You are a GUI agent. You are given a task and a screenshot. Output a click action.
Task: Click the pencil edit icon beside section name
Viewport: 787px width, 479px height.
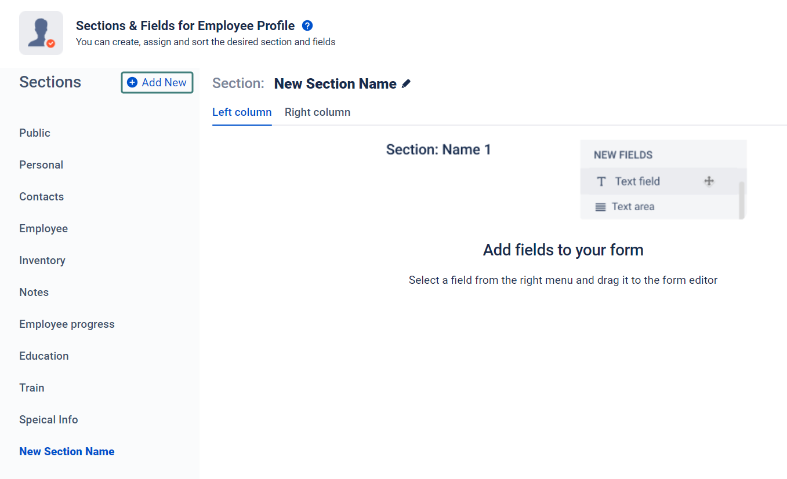pos(406,84)
